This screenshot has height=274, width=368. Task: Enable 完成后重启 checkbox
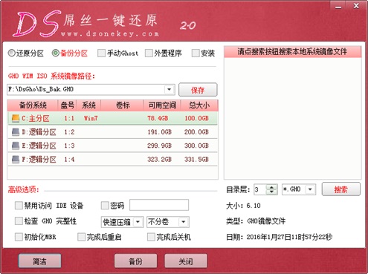tap(81, 237)
